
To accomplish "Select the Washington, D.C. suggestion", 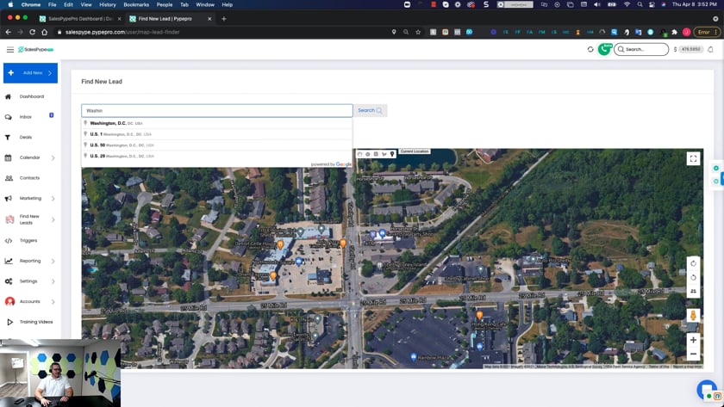I will (217, 123).
